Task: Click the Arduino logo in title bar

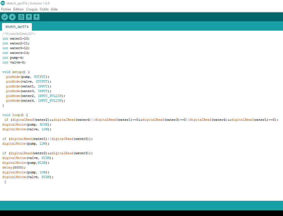Action: (3, 3)
